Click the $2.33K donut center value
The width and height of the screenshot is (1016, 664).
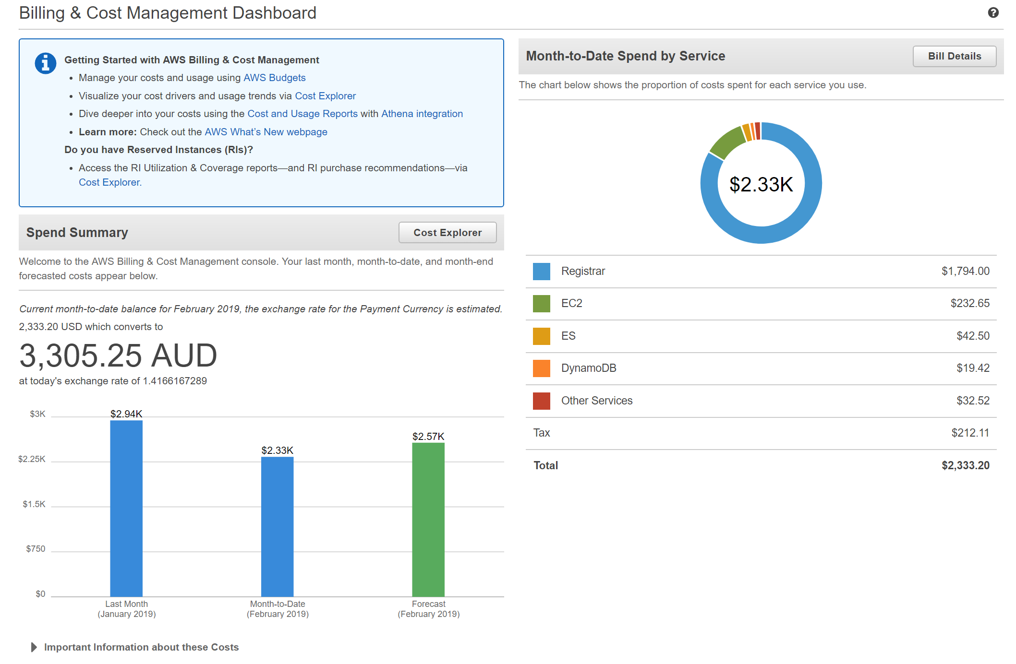pos(761,185)
